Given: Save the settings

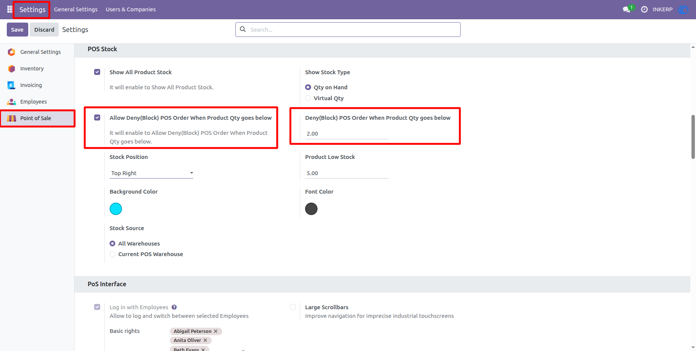Looking at the screenshot, I should tap(17, 29).
